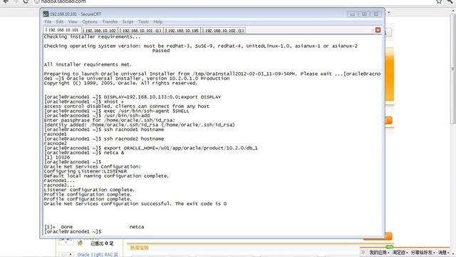Click the 'exit code is 0' output line

coord(135,203)
